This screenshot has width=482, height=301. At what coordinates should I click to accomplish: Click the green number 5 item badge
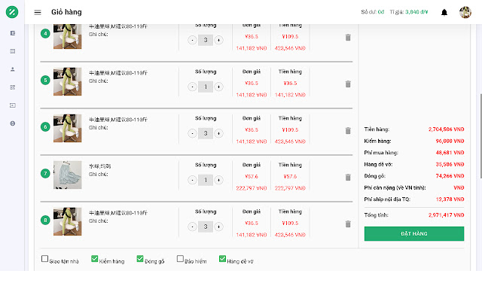[x=45, y=81]
